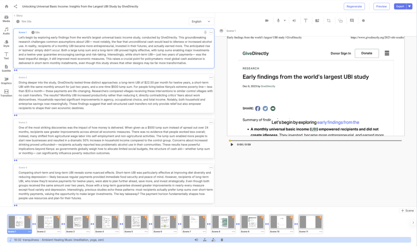The width and height of the screenshot is (417, 246).
Task: Click the 59s duration label in Scene 1 card
Action: point(36,33)
